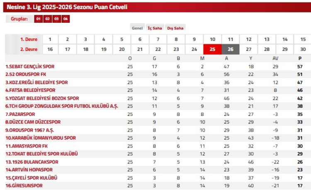Open Sebat Gençlik Spor team link

[30, 66]
